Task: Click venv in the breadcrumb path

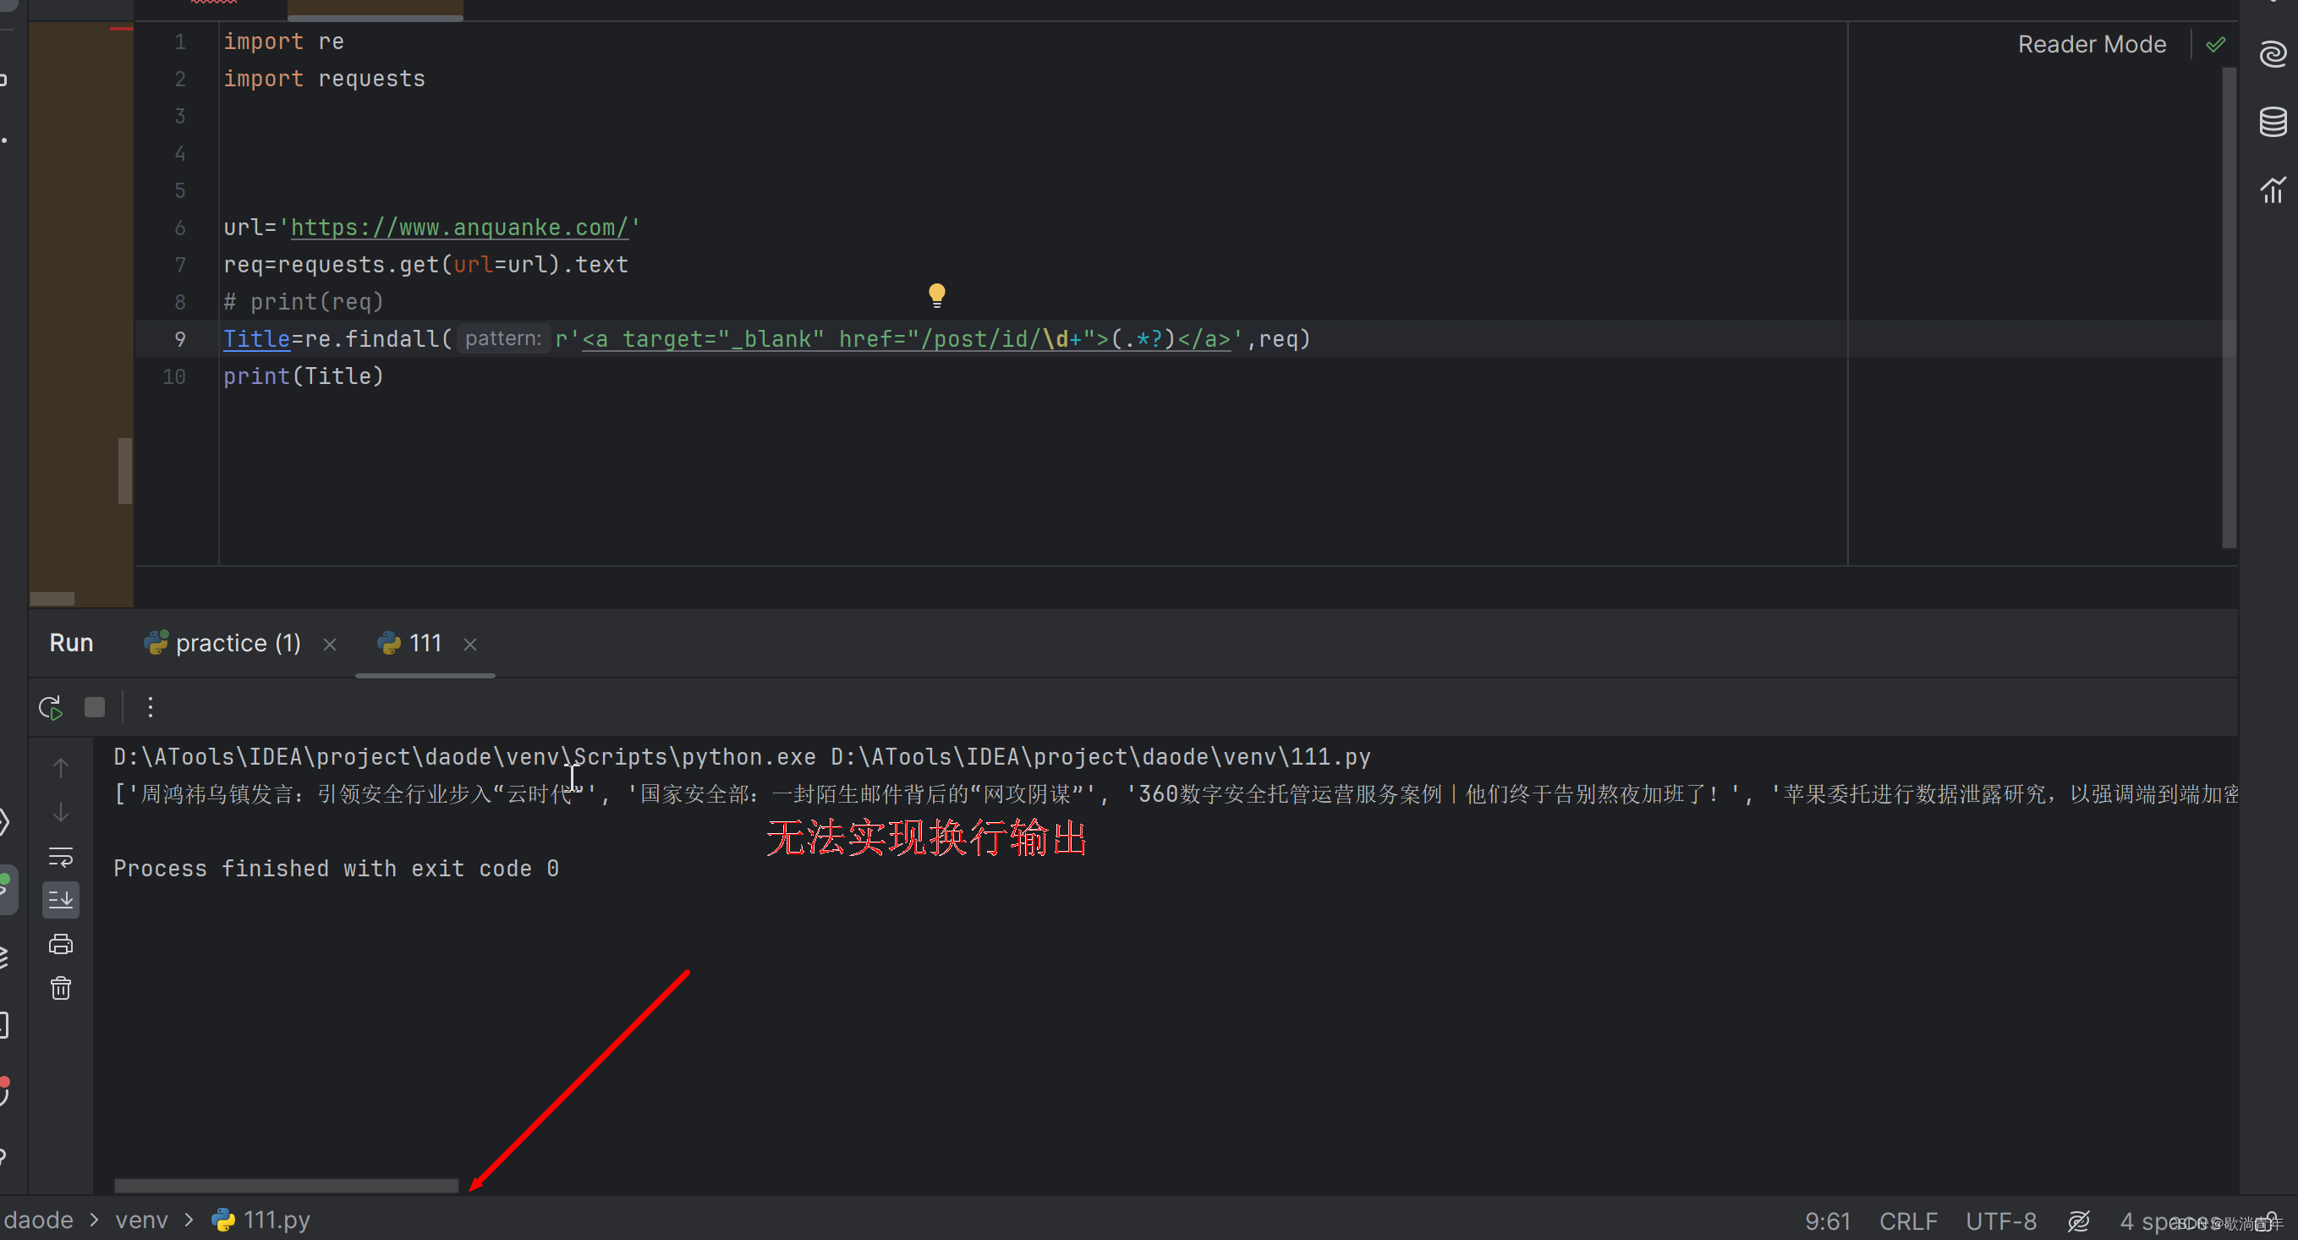Action: [141, 1220]
